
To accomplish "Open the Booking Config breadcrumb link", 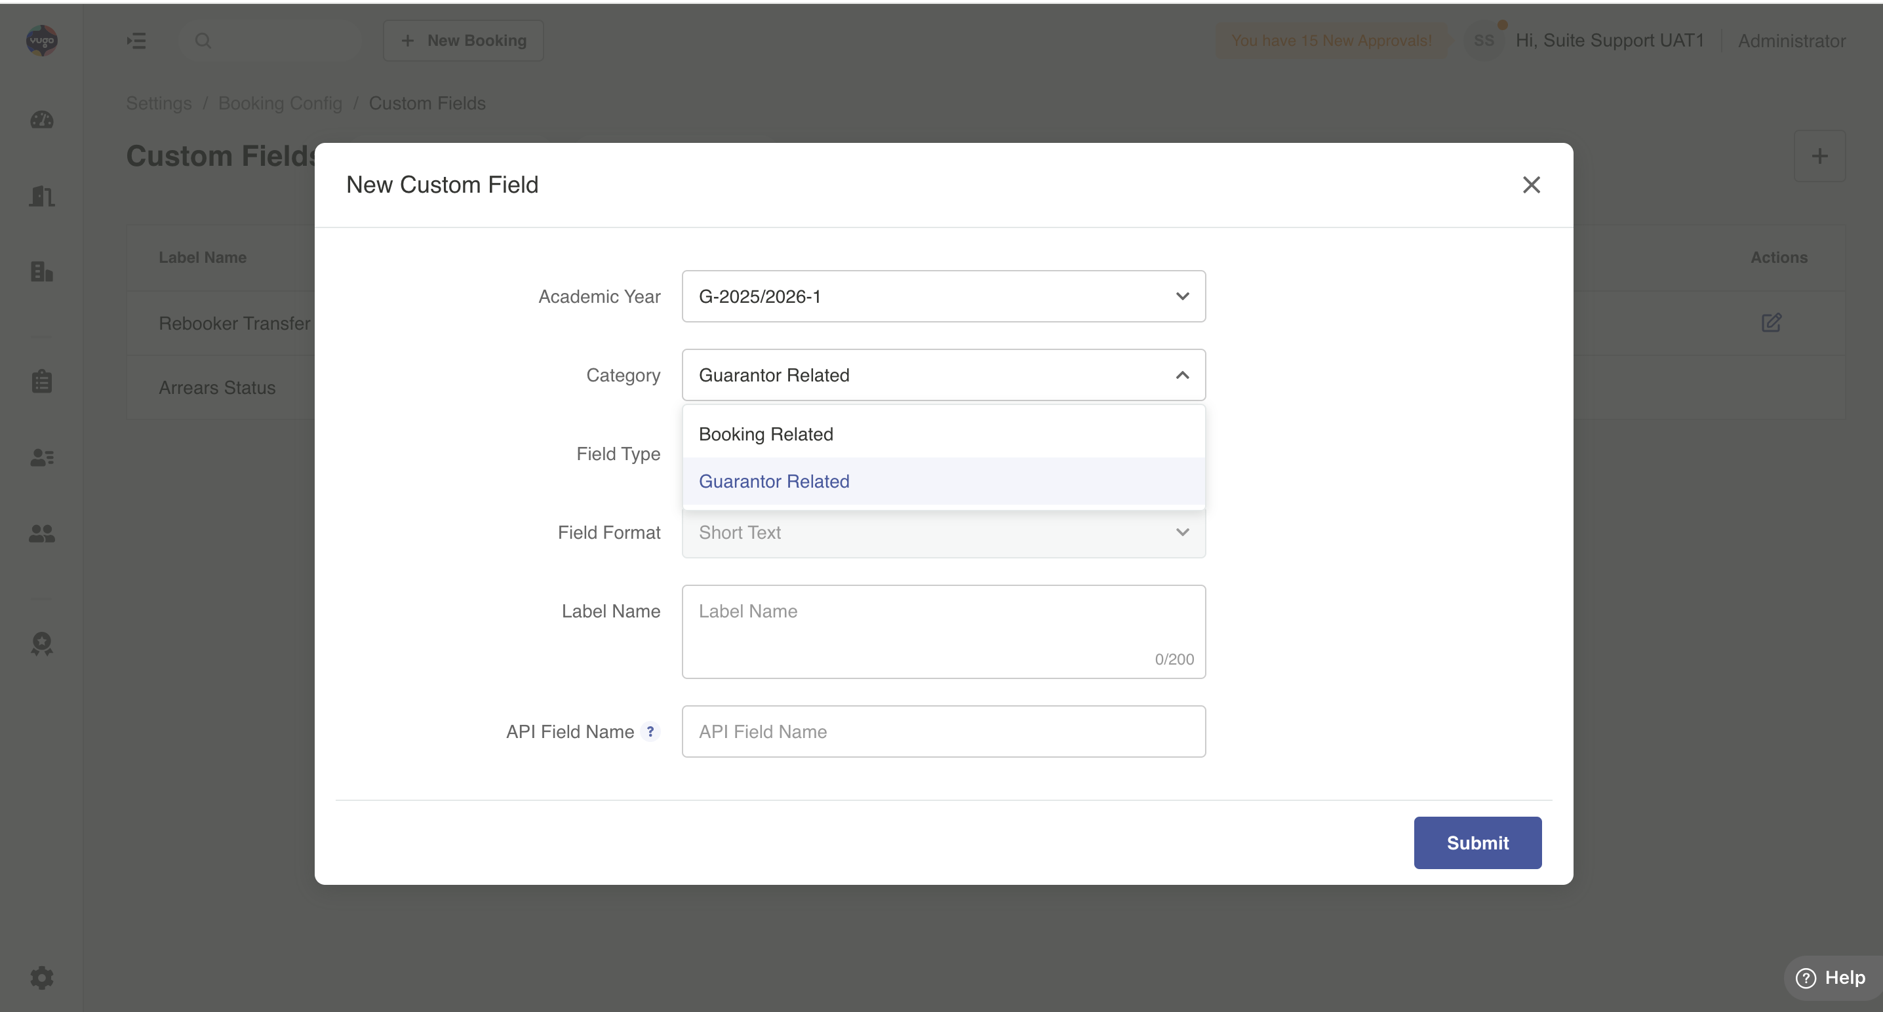I will tap(280, 103).
